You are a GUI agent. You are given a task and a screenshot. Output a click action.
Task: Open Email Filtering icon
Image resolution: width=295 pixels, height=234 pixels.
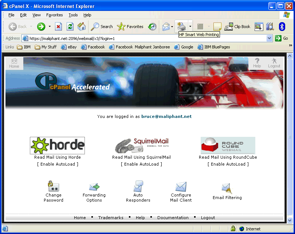[227, 188]
